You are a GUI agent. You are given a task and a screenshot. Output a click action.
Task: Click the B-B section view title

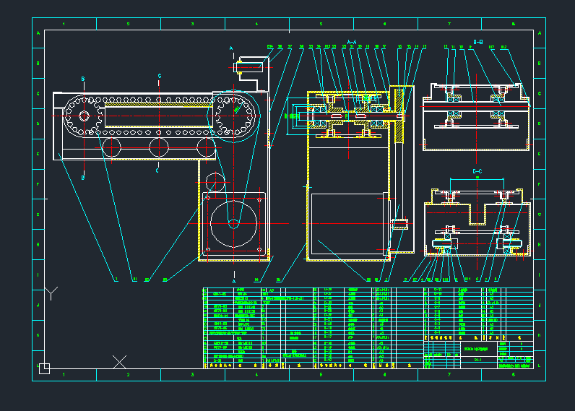(477, 42)
